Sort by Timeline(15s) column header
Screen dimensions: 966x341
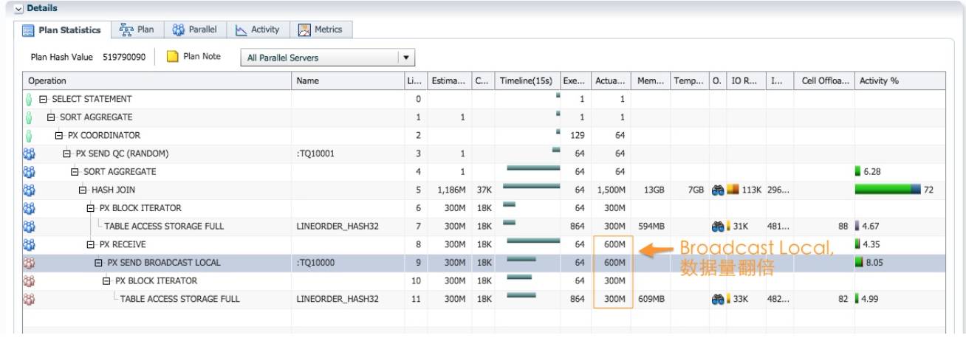tap(527, 80)
